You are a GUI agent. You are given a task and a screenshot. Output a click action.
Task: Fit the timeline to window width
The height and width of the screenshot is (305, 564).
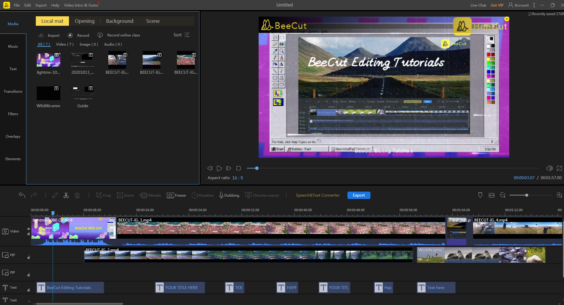click(492, 195)
